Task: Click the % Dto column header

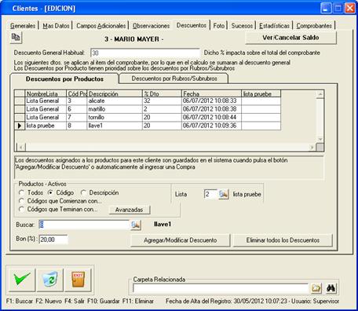Action: pyautogui.click(x=162, y=93)
